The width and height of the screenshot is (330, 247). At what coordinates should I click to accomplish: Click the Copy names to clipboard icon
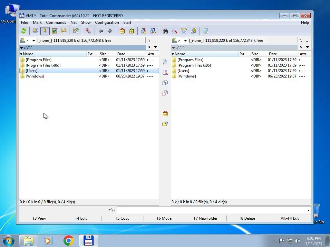[193, 31]
